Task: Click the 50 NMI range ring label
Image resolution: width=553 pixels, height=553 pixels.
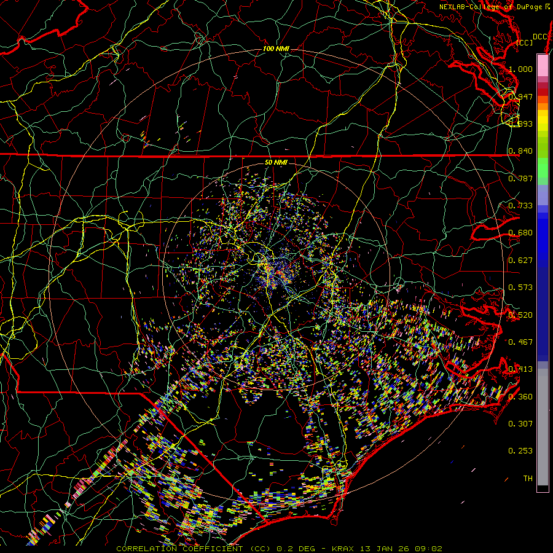Action: coord(276,162)
